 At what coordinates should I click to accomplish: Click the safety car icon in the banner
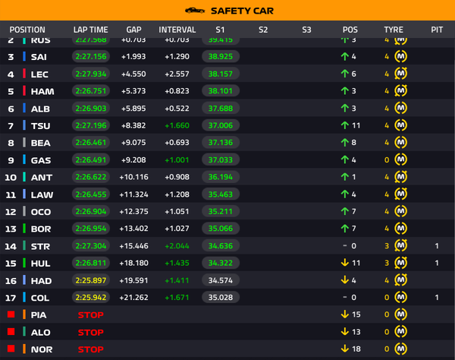tap(195, 11)
